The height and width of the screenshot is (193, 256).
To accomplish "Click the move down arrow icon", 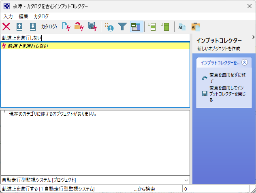I will coord(33,27).
